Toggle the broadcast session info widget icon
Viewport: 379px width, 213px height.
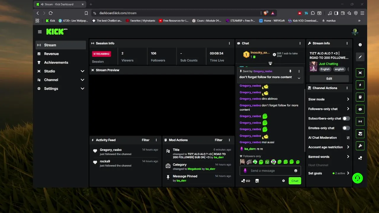click(x=360, y=121)
